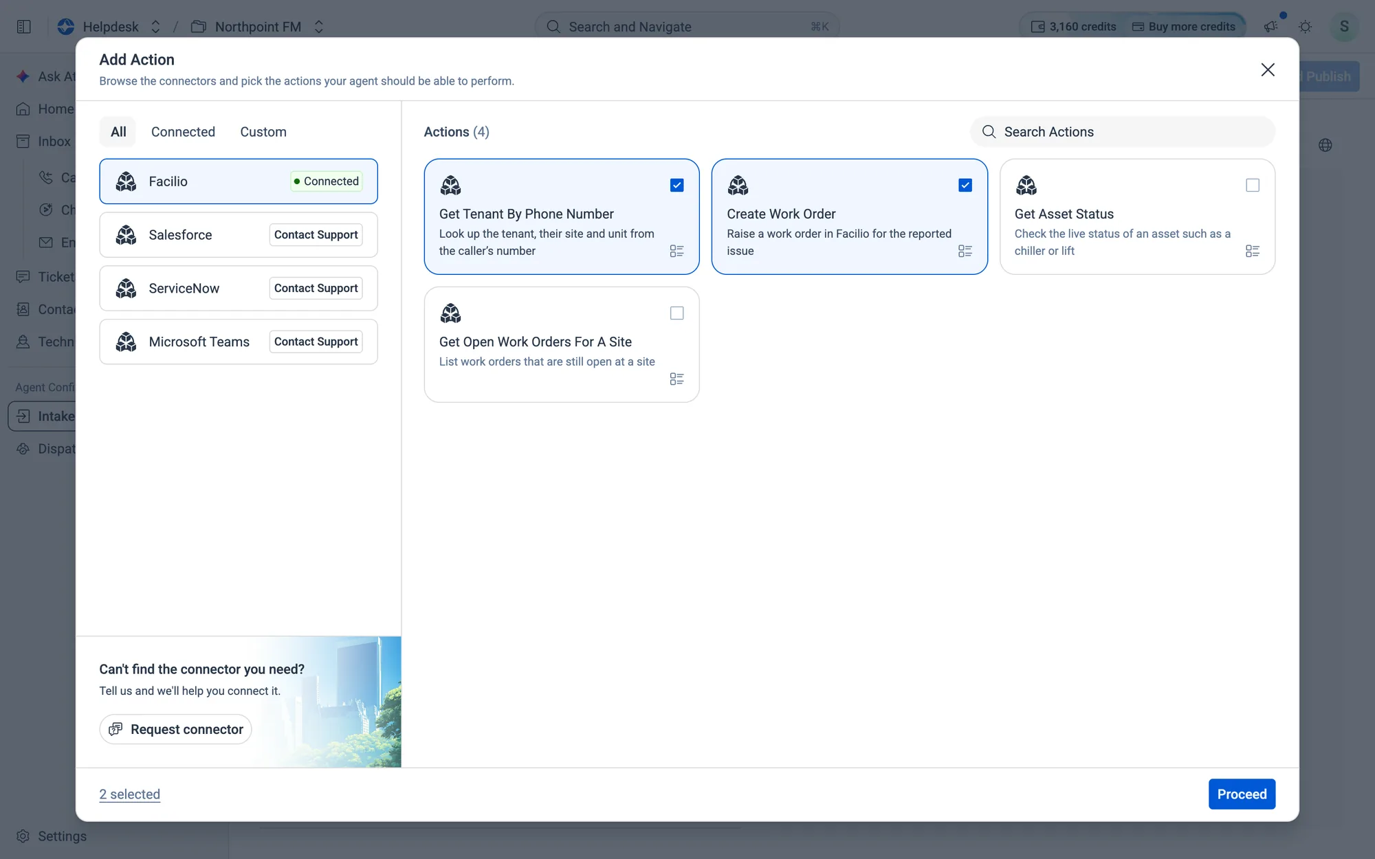The width and height of the screenshot is (1375, 859).
Task: Click Contact Support for Microsoft Teams
Action: pyautogui.click(x=316, y=342)
